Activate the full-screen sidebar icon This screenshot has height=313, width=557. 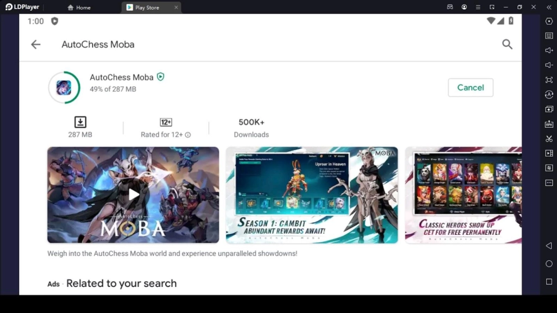pyautogui.click(x=549, y=80)
